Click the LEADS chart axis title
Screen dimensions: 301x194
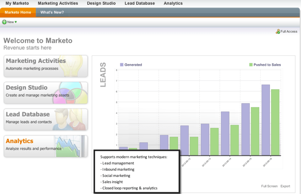pyautogui.click(x=103, y=75)
